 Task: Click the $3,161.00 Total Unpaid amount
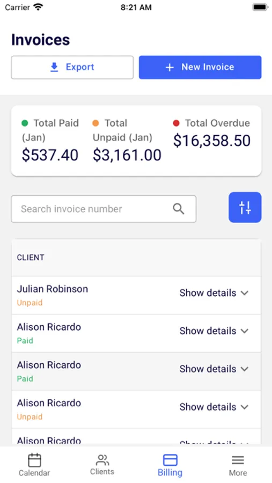pyautogui.click(x=127, y=155)
